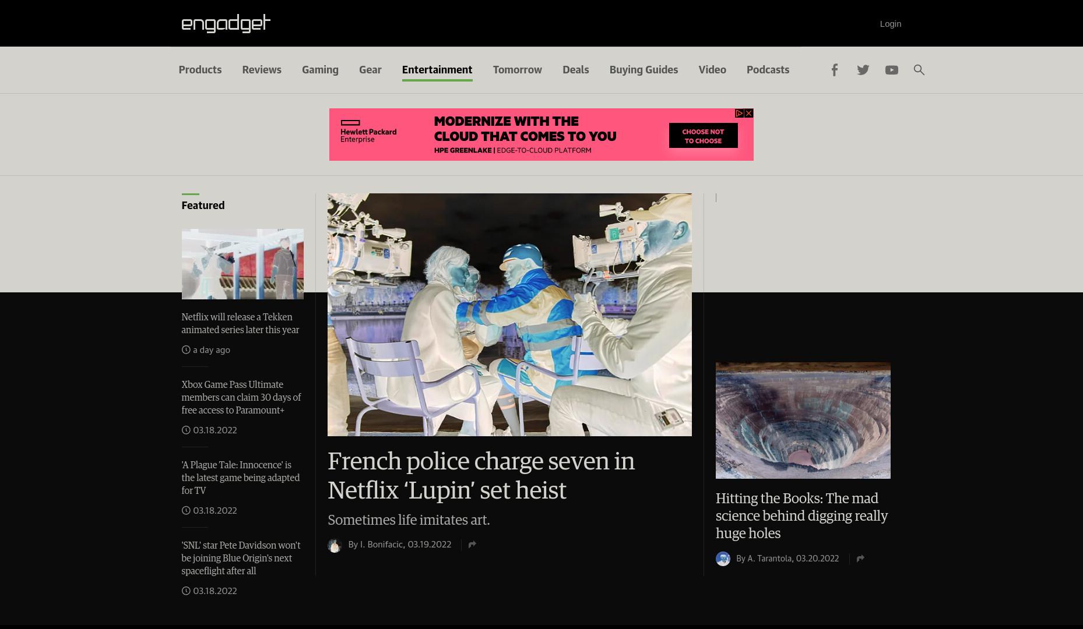Open 'A Plague Tale: Innocence' TV adaptation article
Viewport: 1083px width, 629px height.
tap(240, 478)
